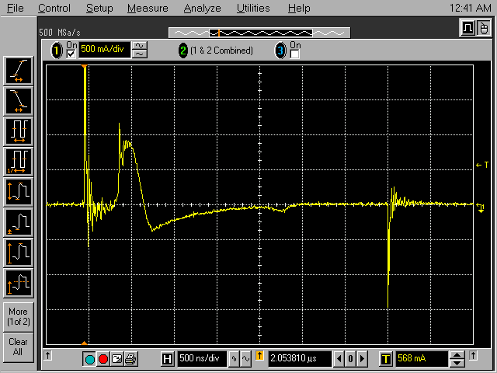
Task: Click the red Stop acquisition button
Action: pos(103,359)
